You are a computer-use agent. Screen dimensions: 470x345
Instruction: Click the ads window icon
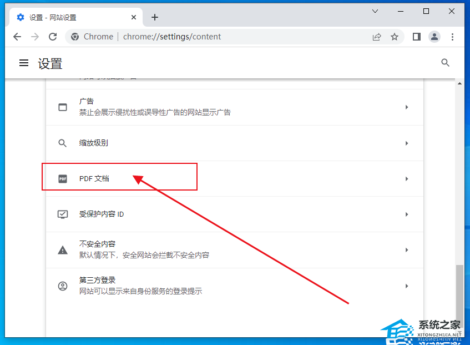click(63, 107)
